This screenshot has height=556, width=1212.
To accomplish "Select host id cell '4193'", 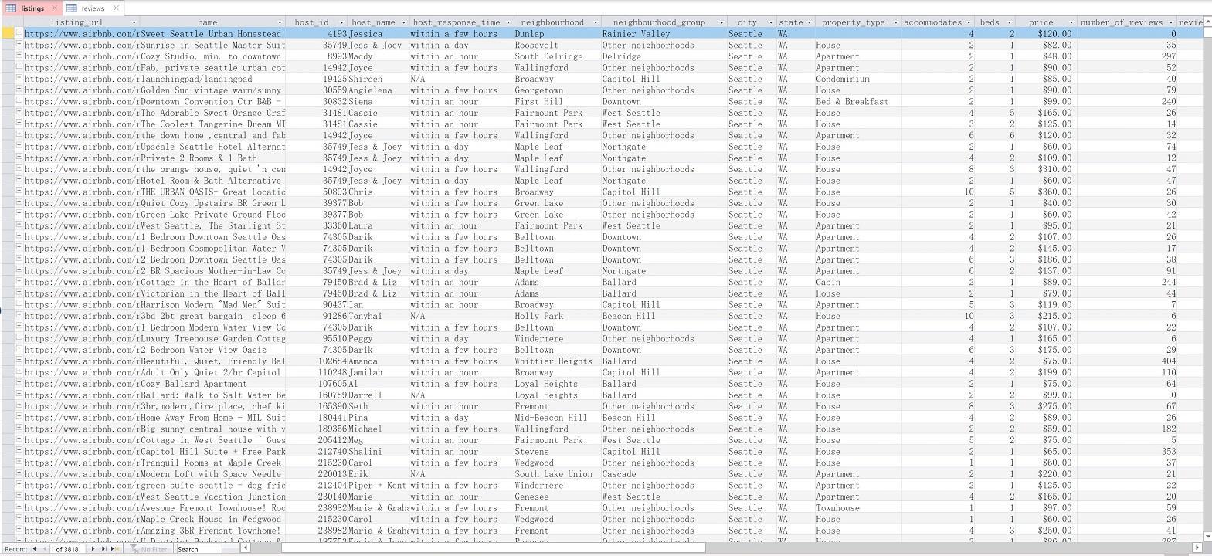I will 317,34.
